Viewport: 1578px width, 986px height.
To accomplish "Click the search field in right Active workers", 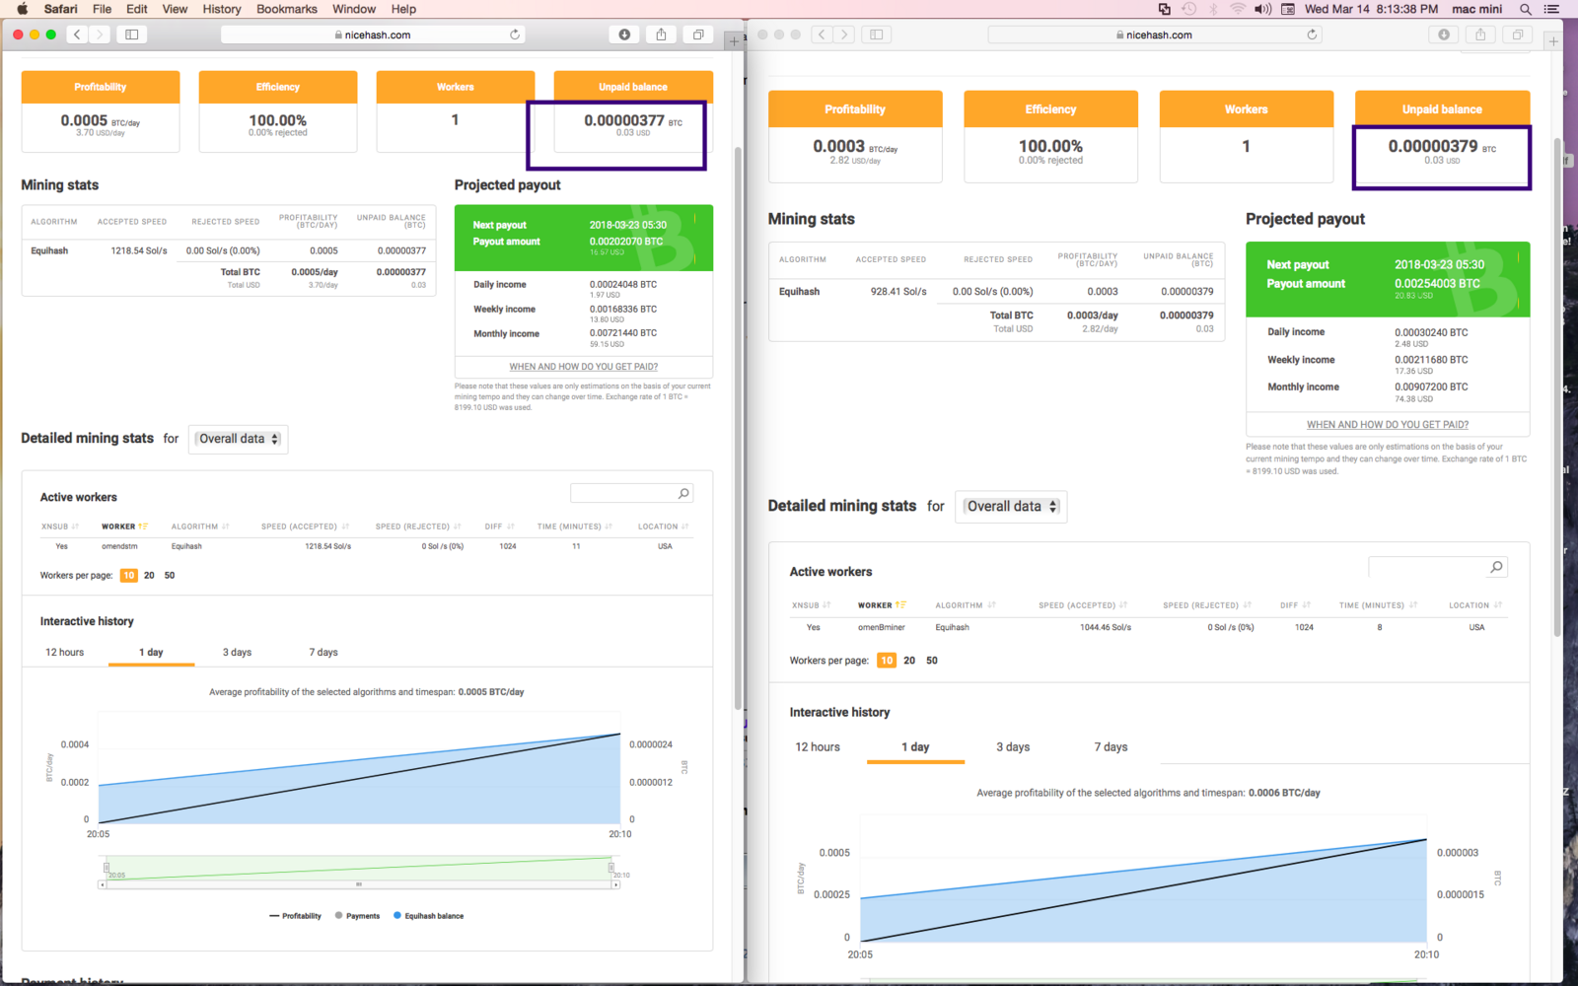I will pos(1427,567).
